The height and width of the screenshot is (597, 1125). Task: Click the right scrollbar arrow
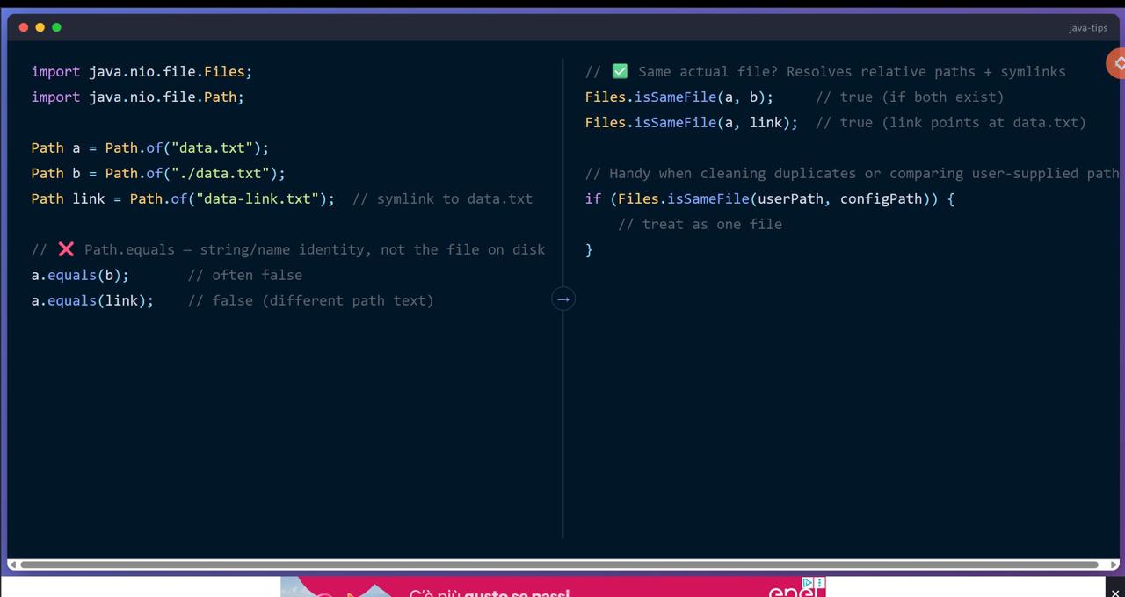coord(1114,565)
